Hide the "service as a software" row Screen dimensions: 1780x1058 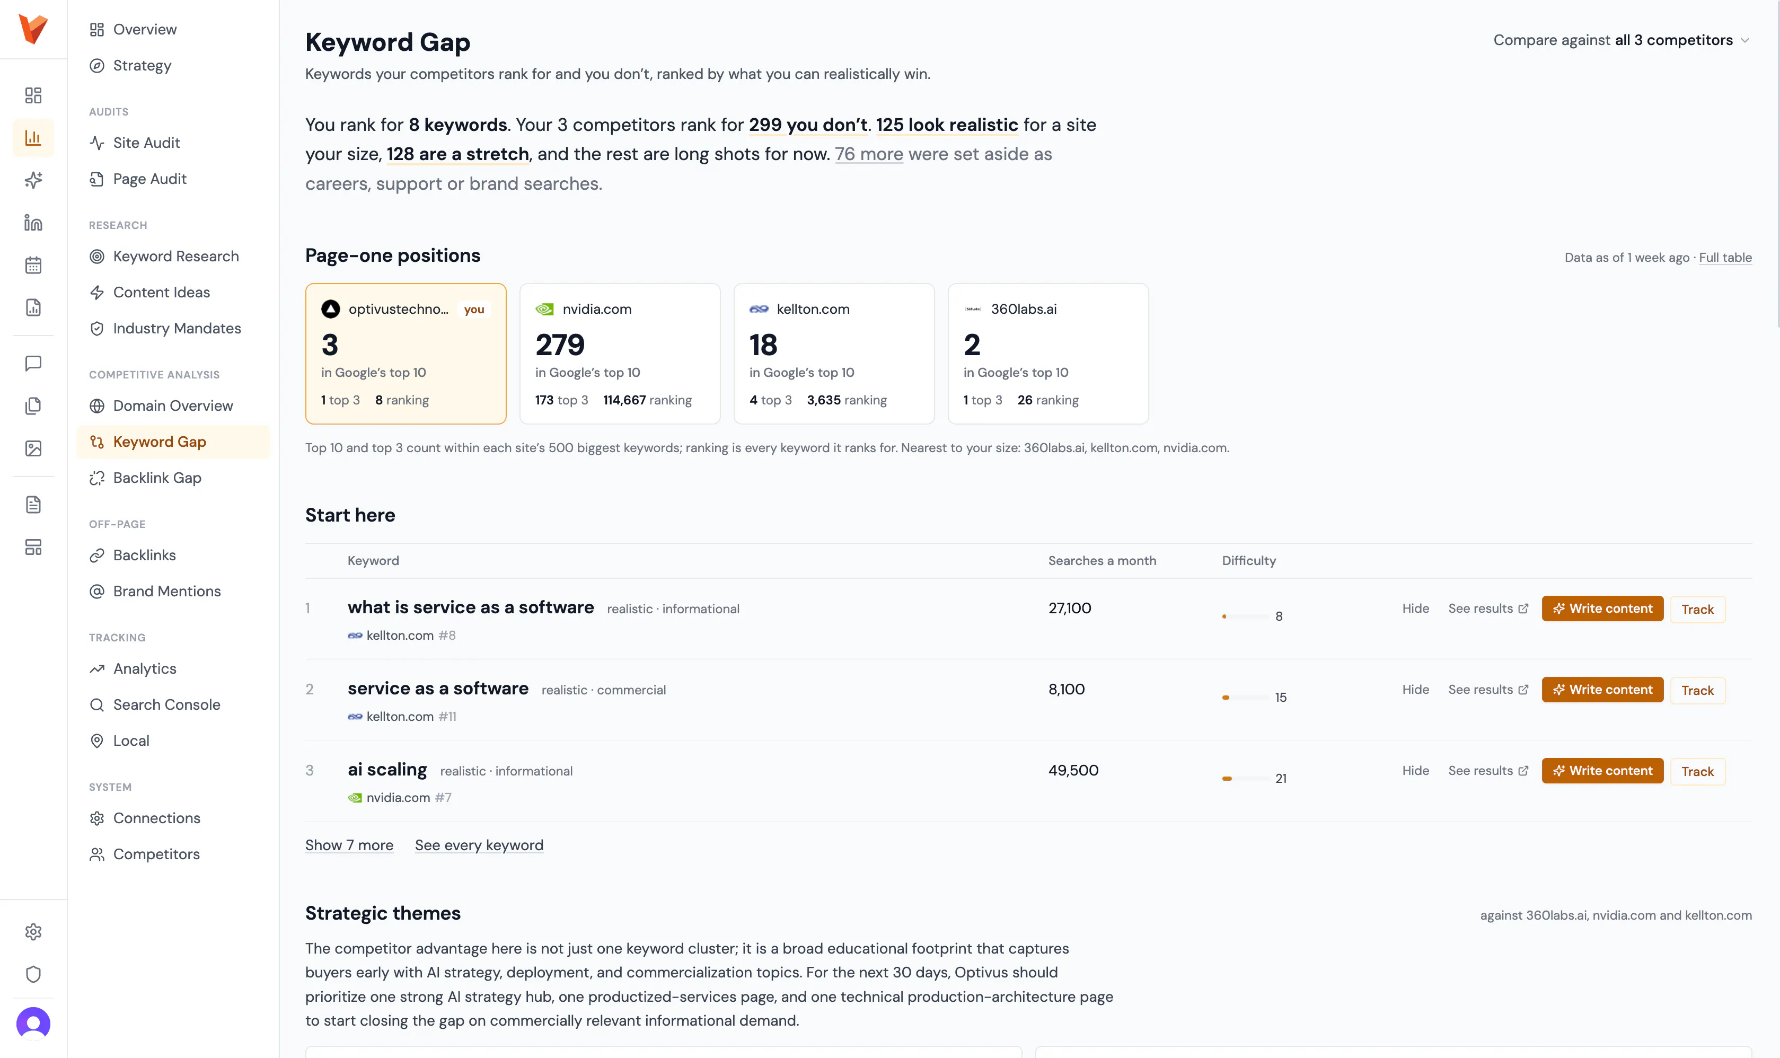pyautogui.click(x=1416, y=690)
